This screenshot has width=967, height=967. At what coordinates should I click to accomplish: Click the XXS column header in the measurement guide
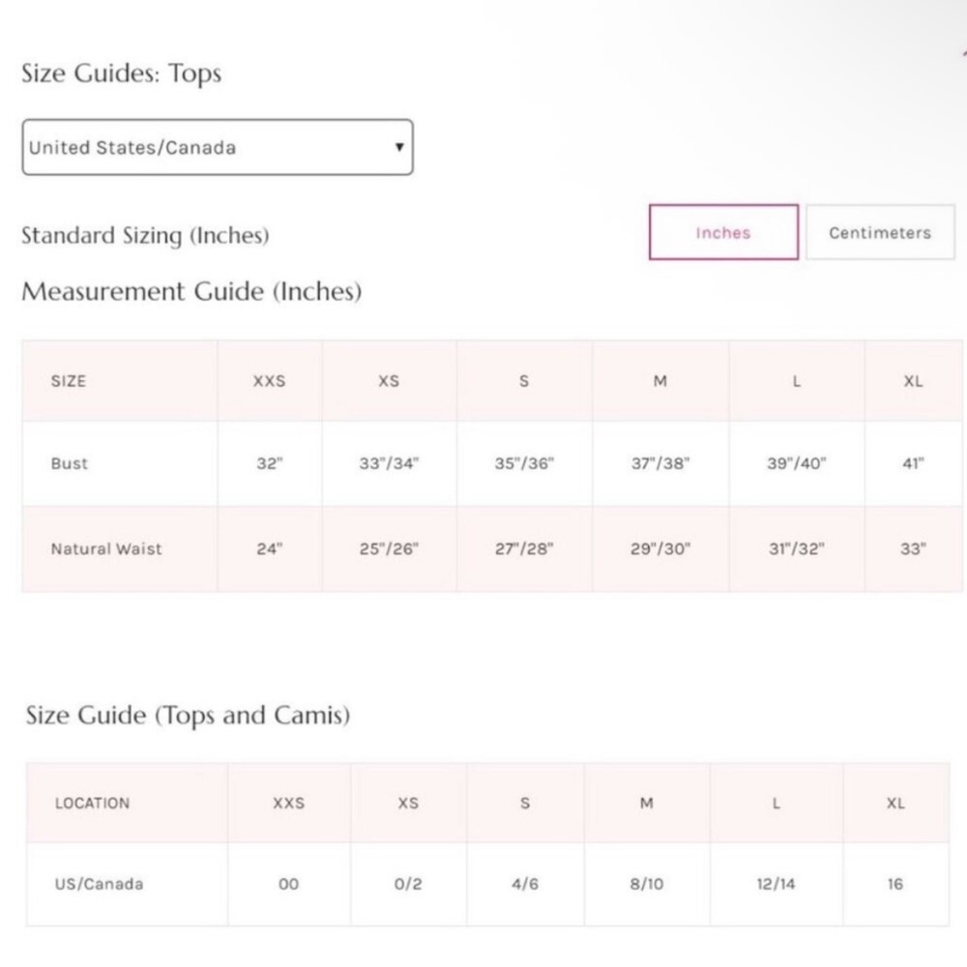coord(270,381)
